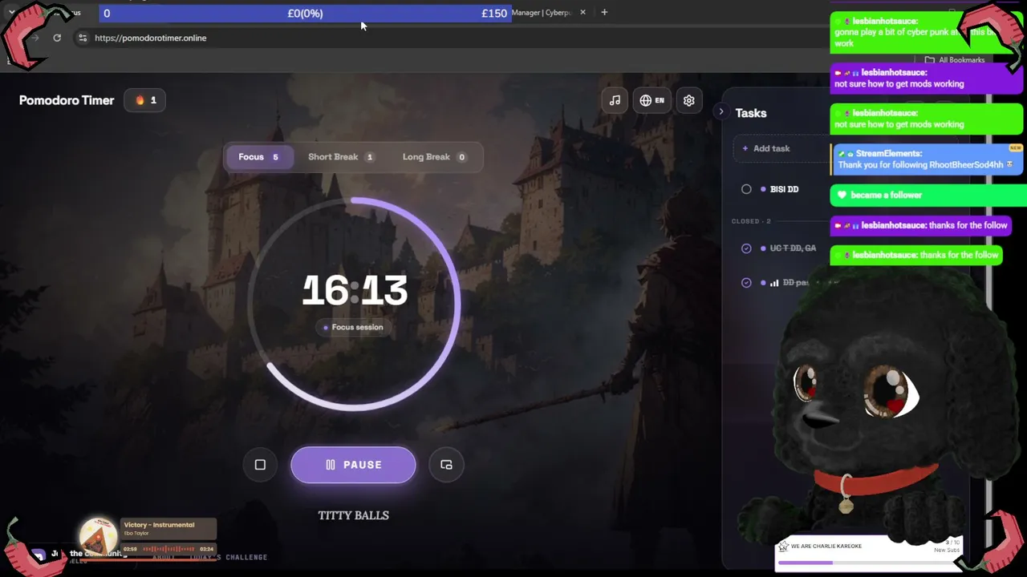Image resolution: width=1027 pixels, height=577 pixels.
Task: Click the pomodorotimer.online address bar
Action: [x=151, y=38]
